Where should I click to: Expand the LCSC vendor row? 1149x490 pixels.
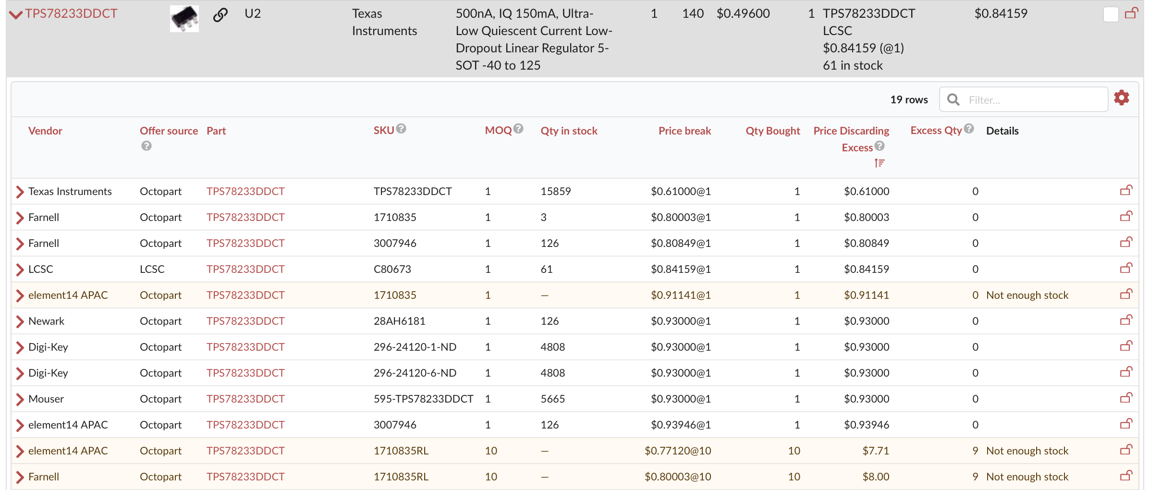tap(20, 269)
